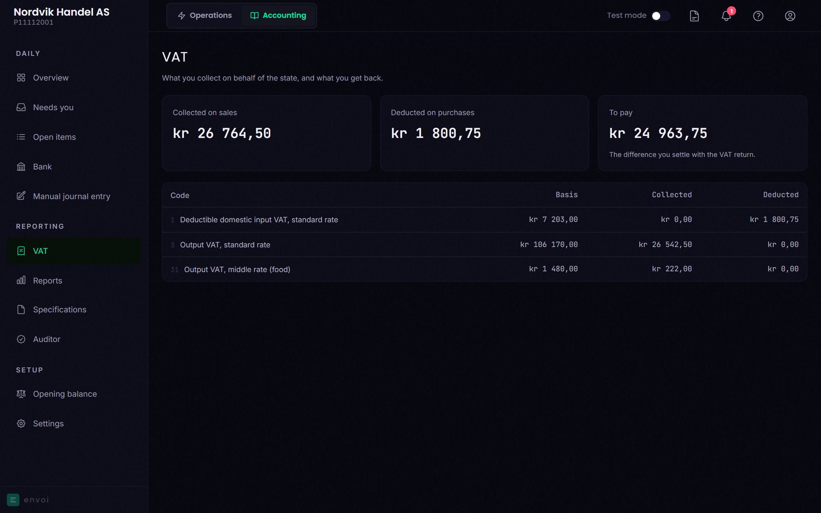Image resolution: width=821 pixels, height=513 pixels.
Task: Click the kr 106 170,00 basis value
Action: (x=549, y=244)
